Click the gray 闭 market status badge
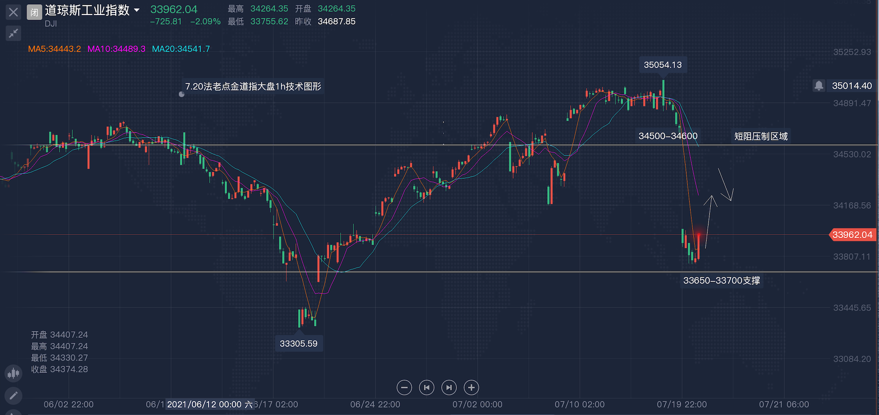The width and height of the screenshot is (879, 415). click(x=34, y=12)
